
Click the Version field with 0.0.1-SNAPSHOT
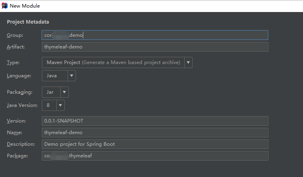click(x=155, y=121)
